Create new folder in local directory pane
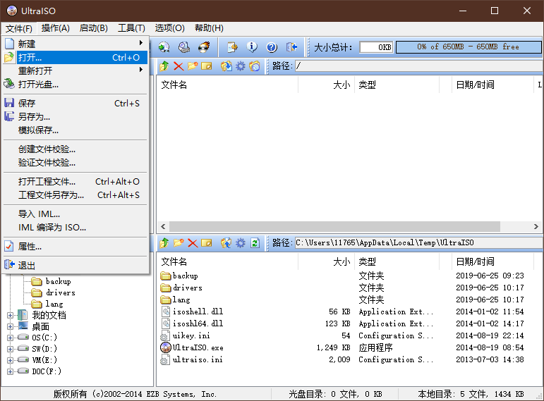 point(179,243)
